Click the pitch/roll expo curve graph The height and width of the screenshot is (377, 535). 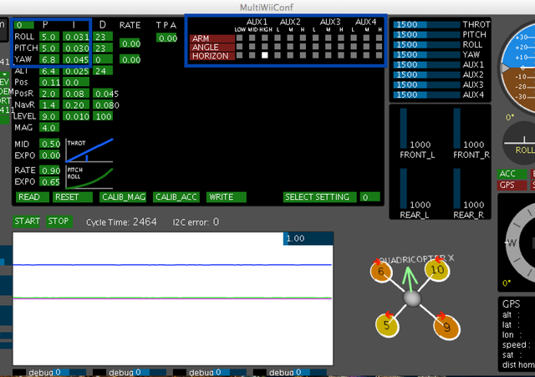[x=89, y=177]
